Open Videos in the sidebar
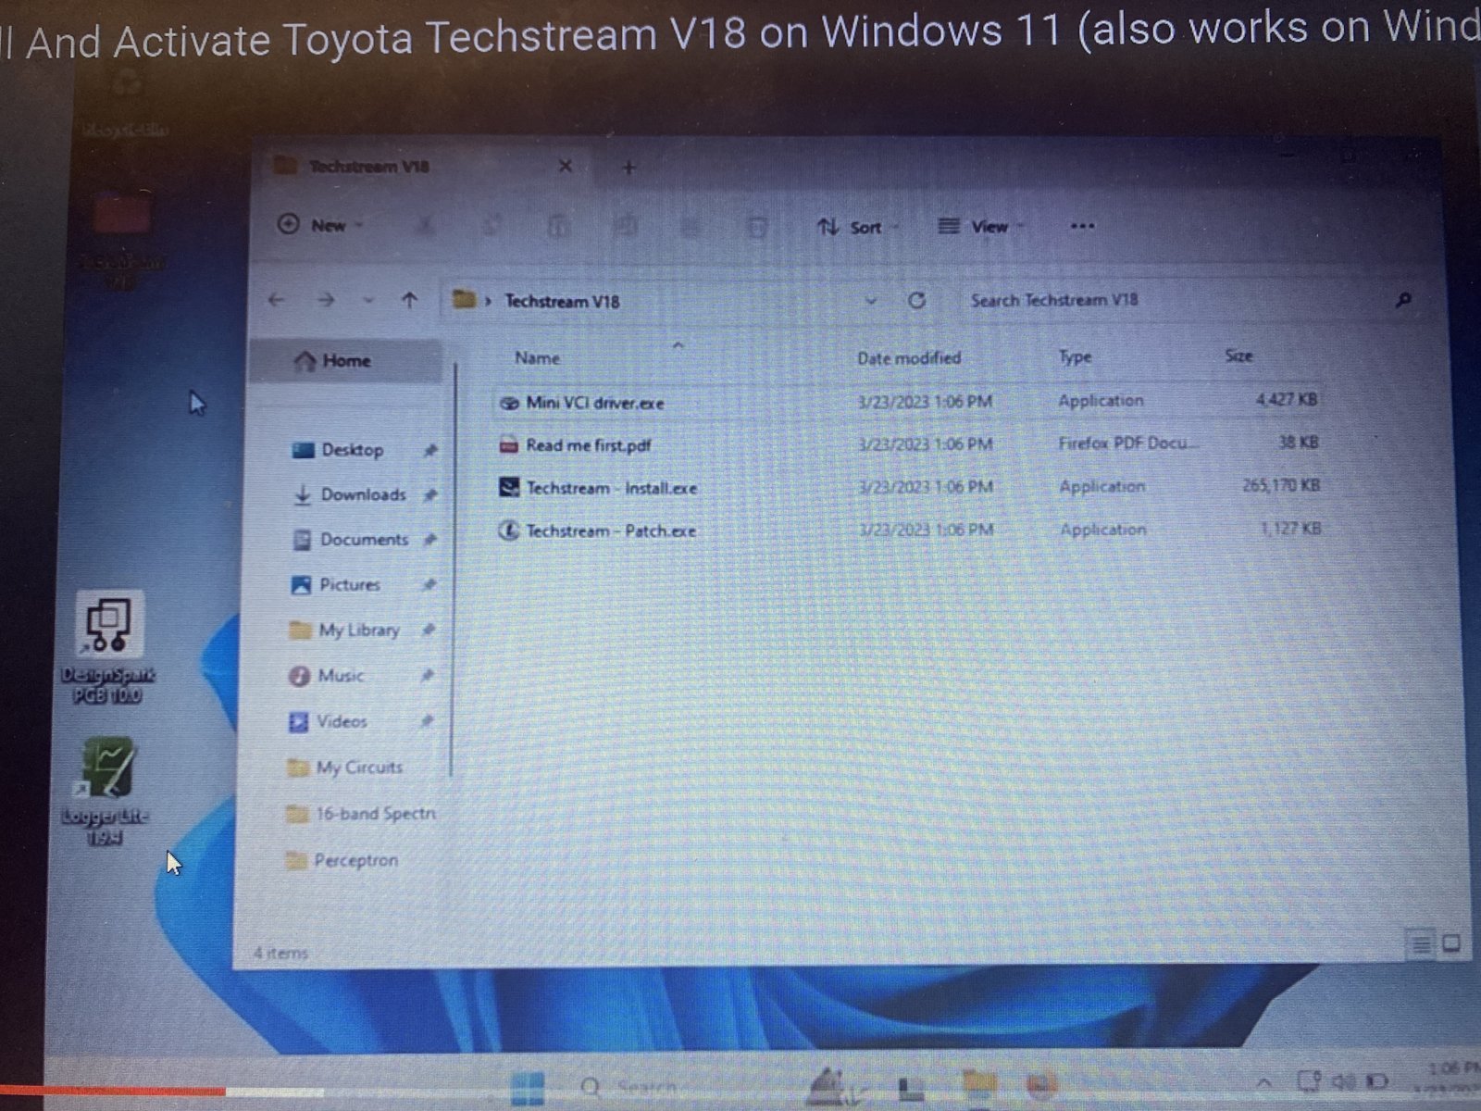This screenshot has width=1481, height=1111. click(342, 721)
